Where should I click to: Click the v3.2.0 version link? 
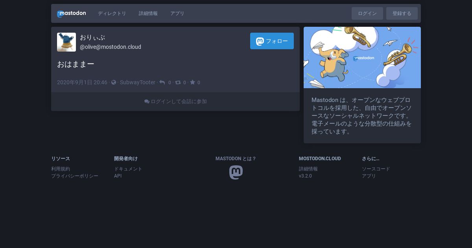[x=305, y=176]
